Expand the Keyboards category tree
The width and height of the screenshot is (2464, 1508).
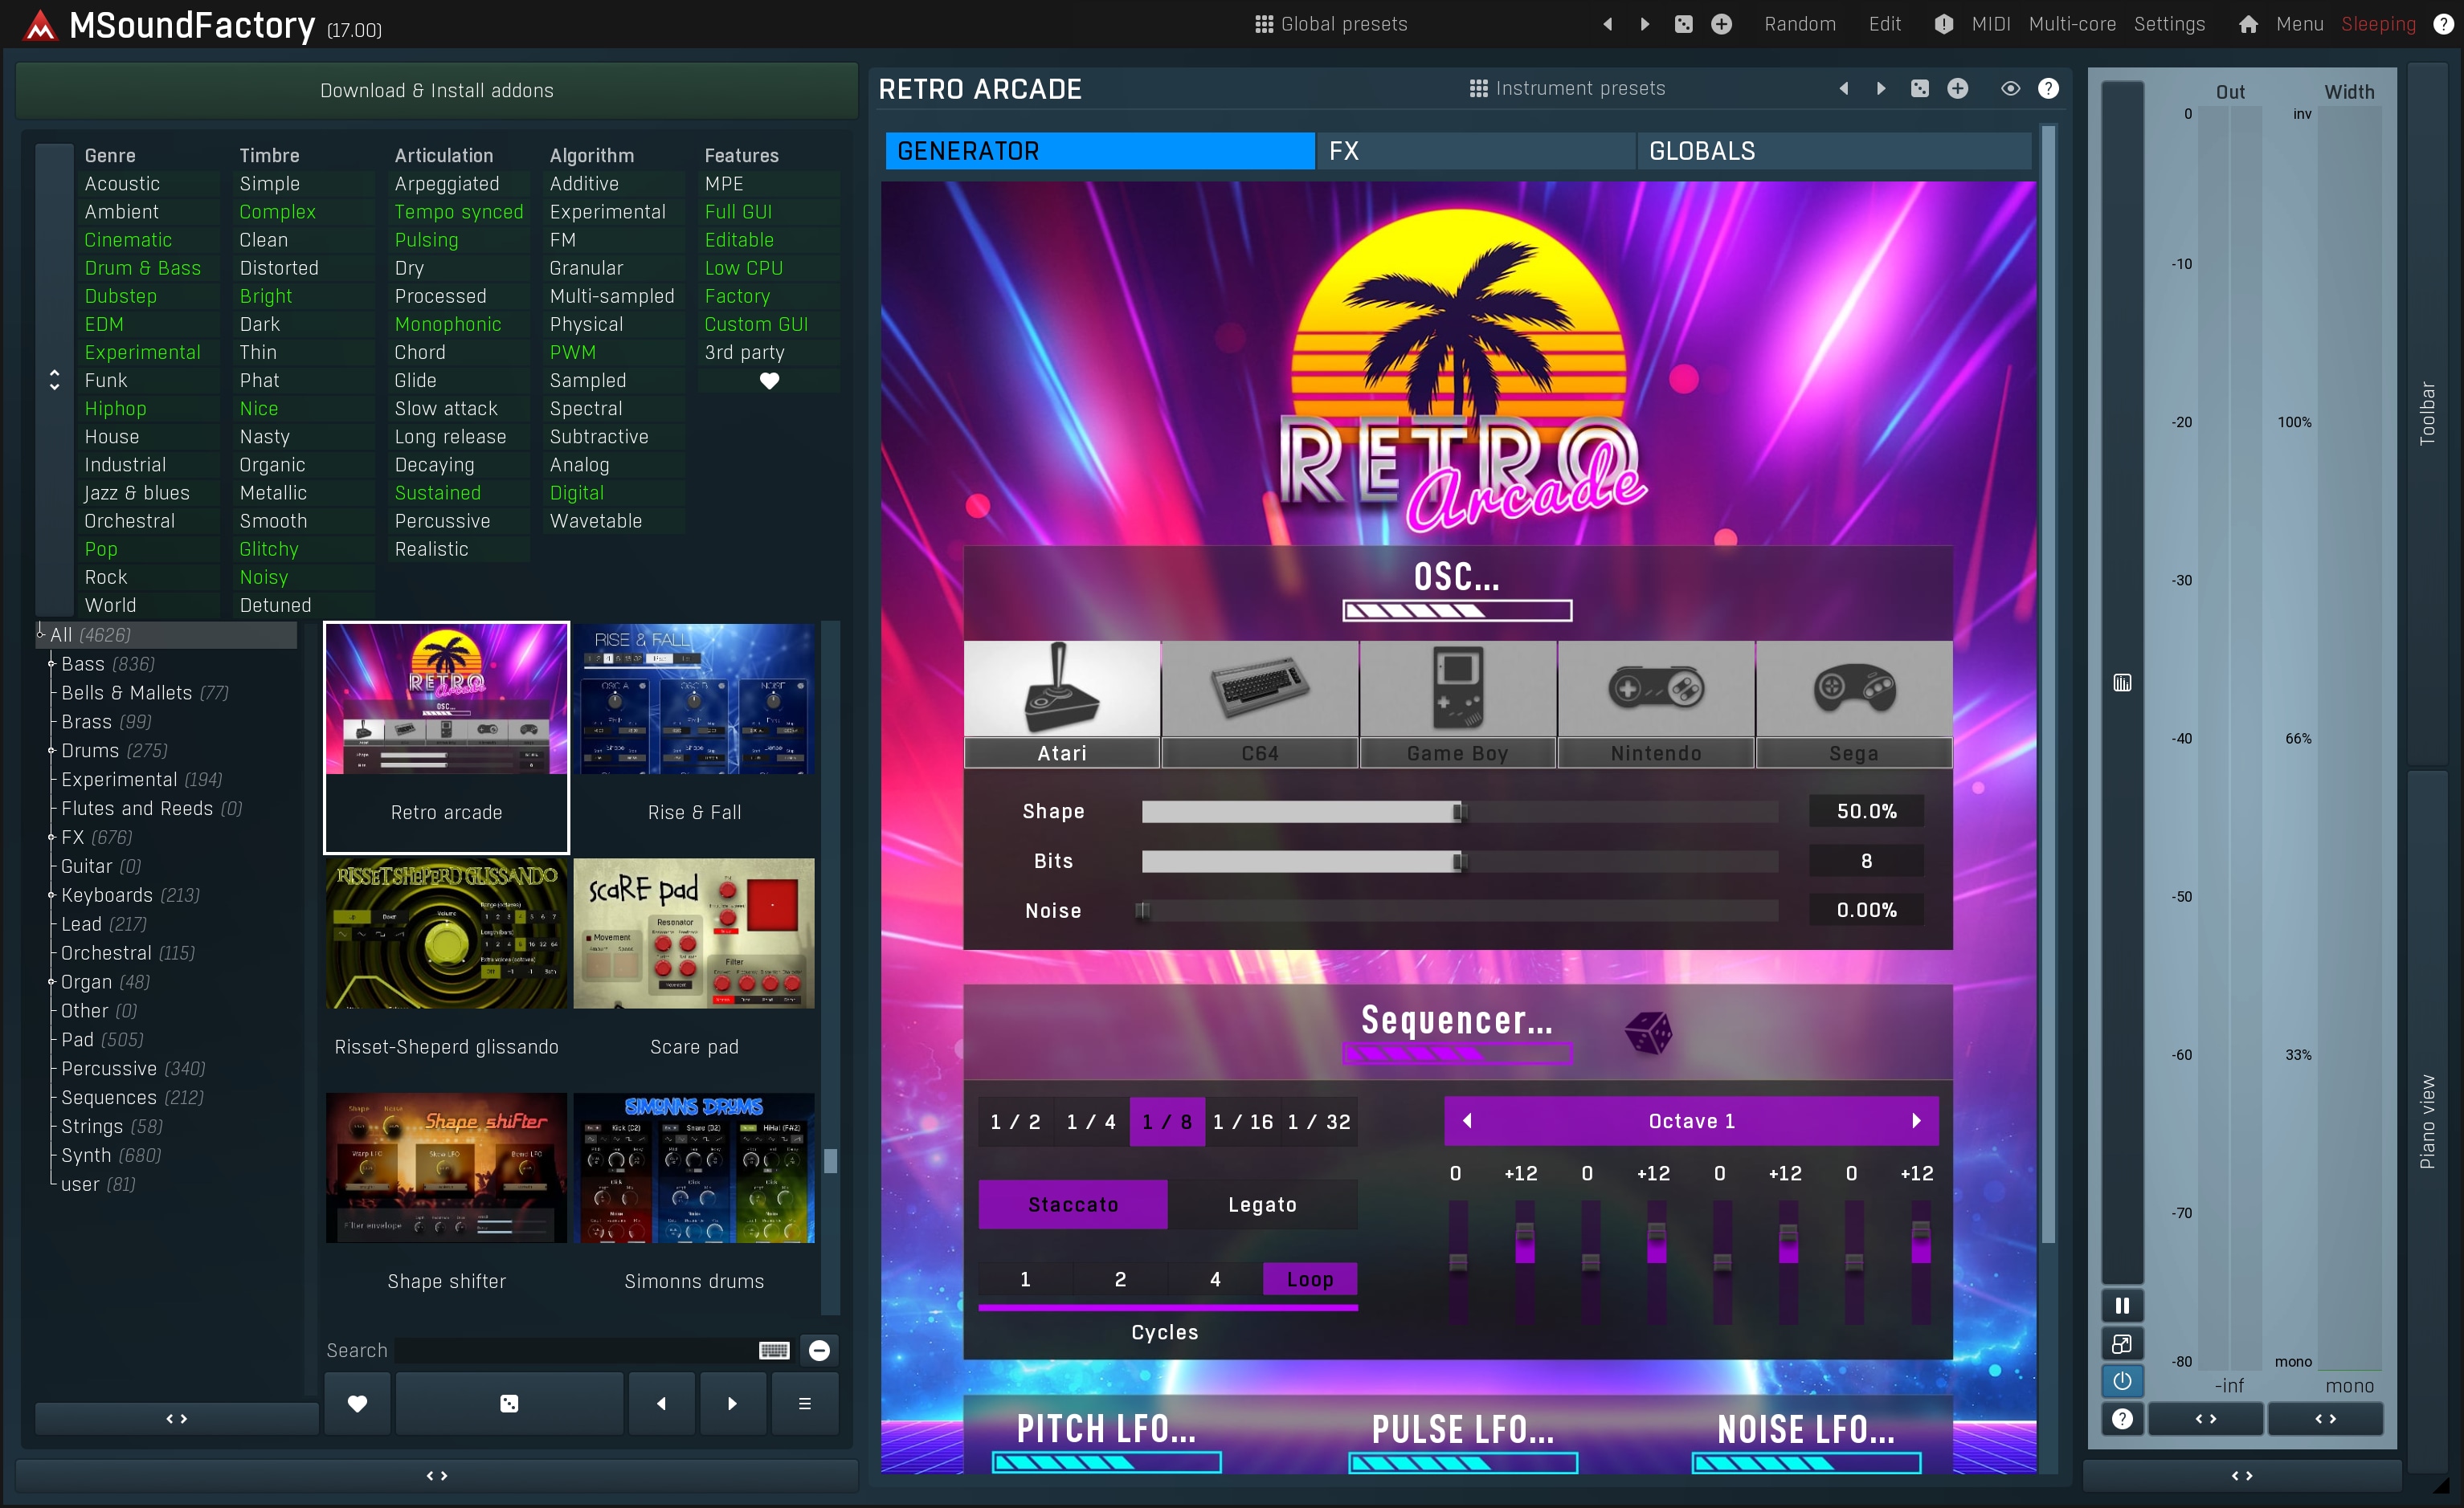51,895
